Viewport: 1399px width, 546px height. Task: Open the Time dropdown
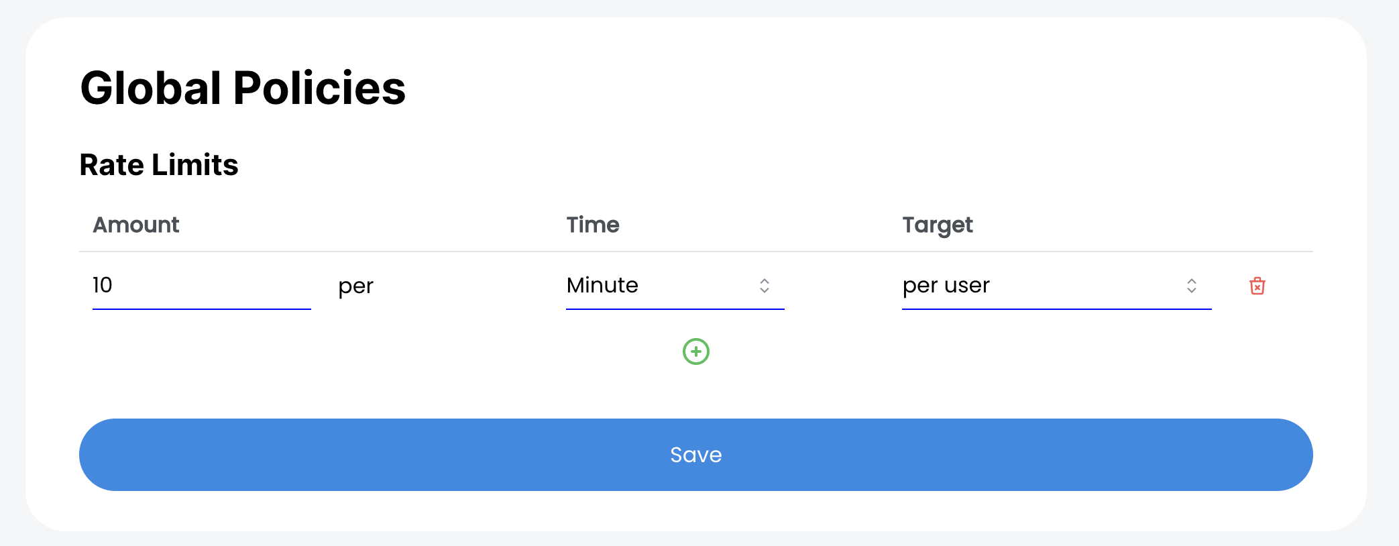point(674,286)
